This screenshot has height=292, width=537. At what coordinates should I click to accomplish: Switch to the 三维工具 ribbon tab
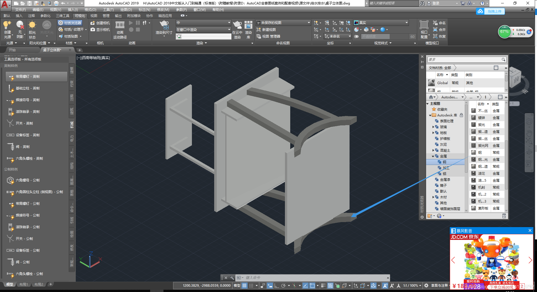tap(62, 16)
